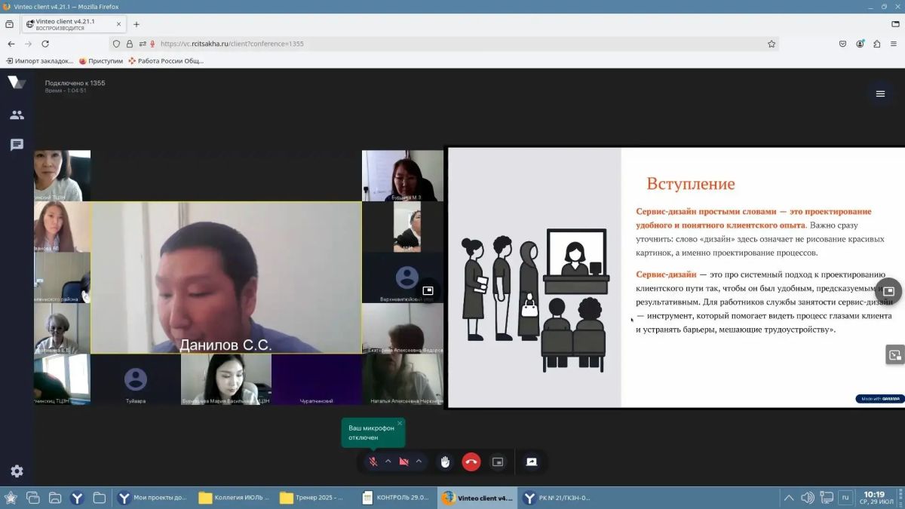Image resolution: width=905 pixels, height=509 pixels.
Task: Open the 'Работа России Общ...' bookmark
Action: [x=166, y=60]
